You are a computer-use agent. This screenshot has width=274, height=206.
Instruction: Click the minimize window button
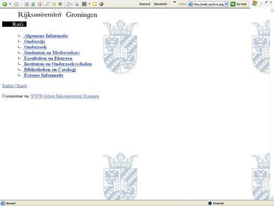pyautogui.click(x=262, y=3)
